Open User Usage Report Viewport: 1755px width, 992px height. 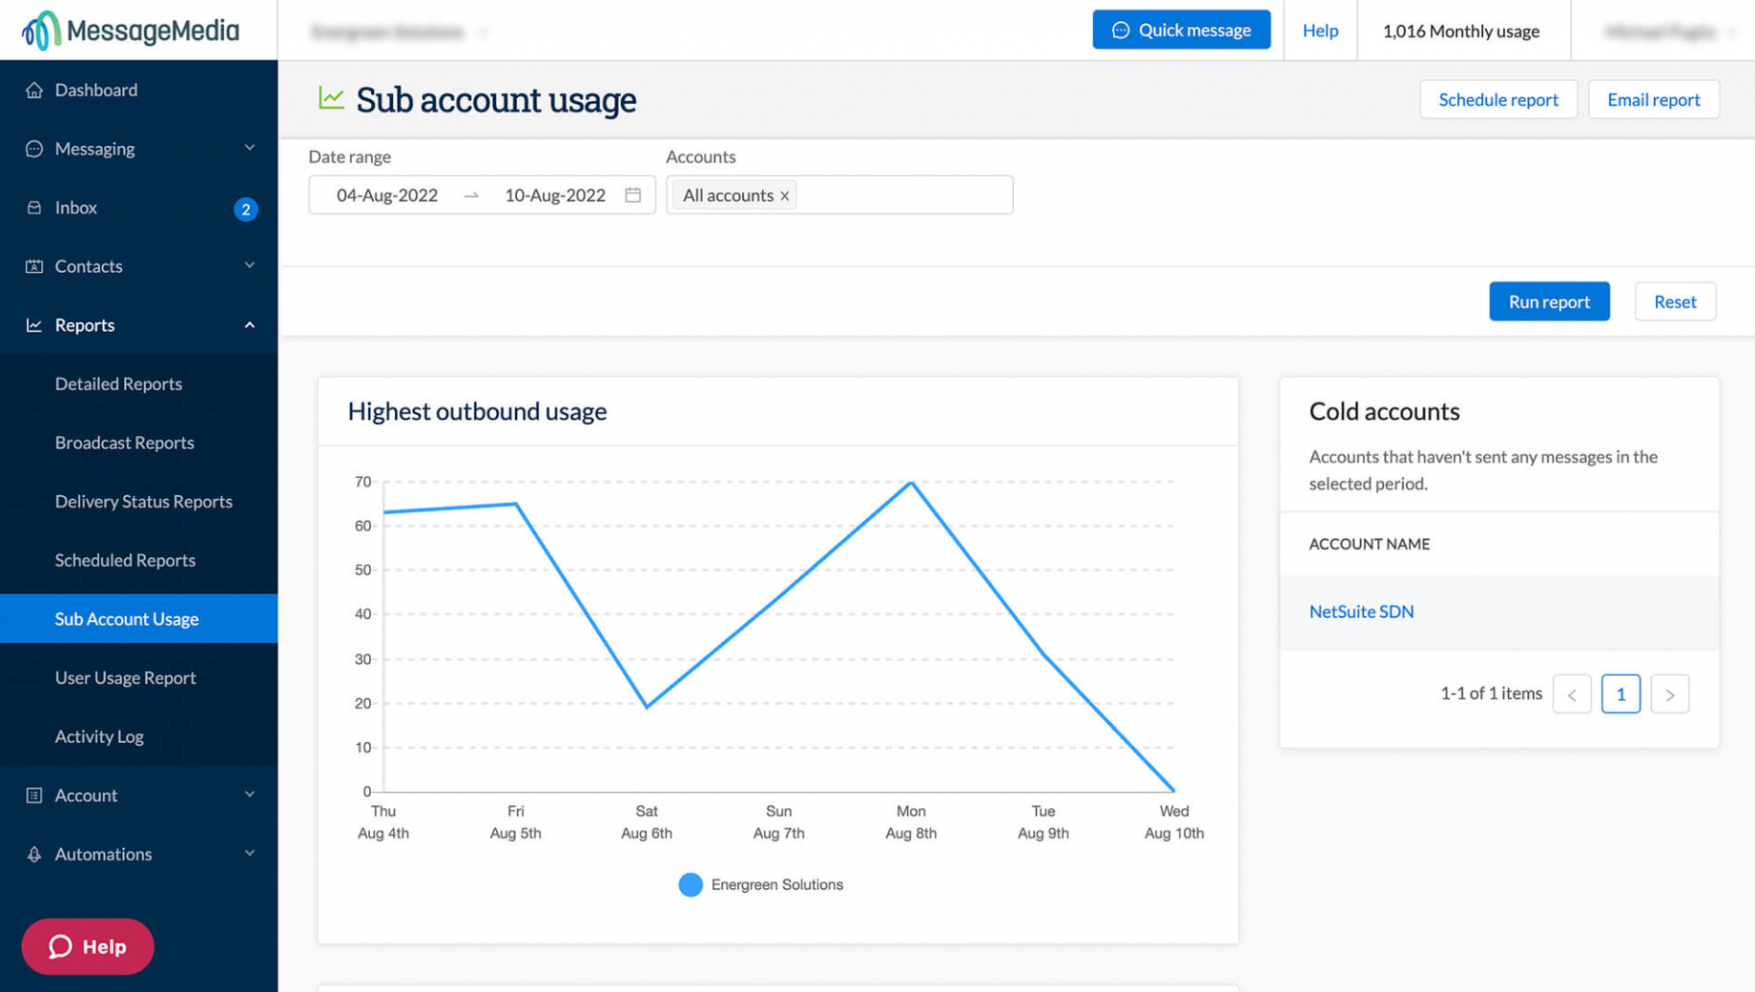(125, 678)
